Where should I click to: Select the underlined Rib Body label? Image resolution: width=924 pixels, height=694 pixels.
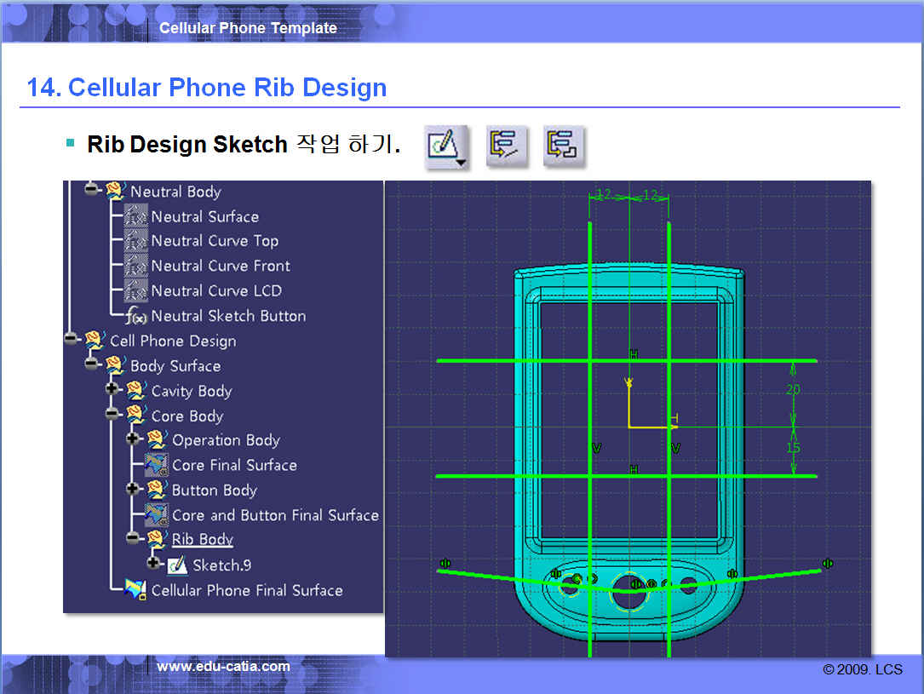203,540
